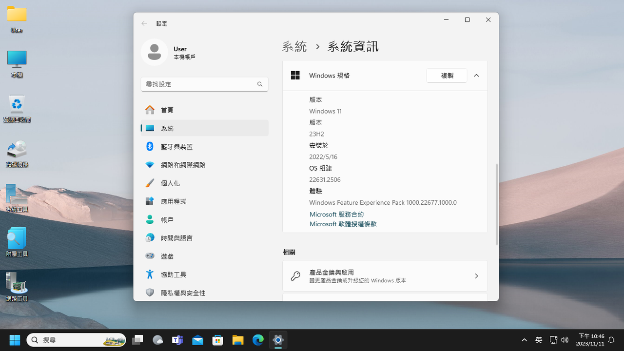Viewport: 624px width, 351px height.
Task: Click the search magnifier in 尋找設定 box
Action: [x=260, y=84]
